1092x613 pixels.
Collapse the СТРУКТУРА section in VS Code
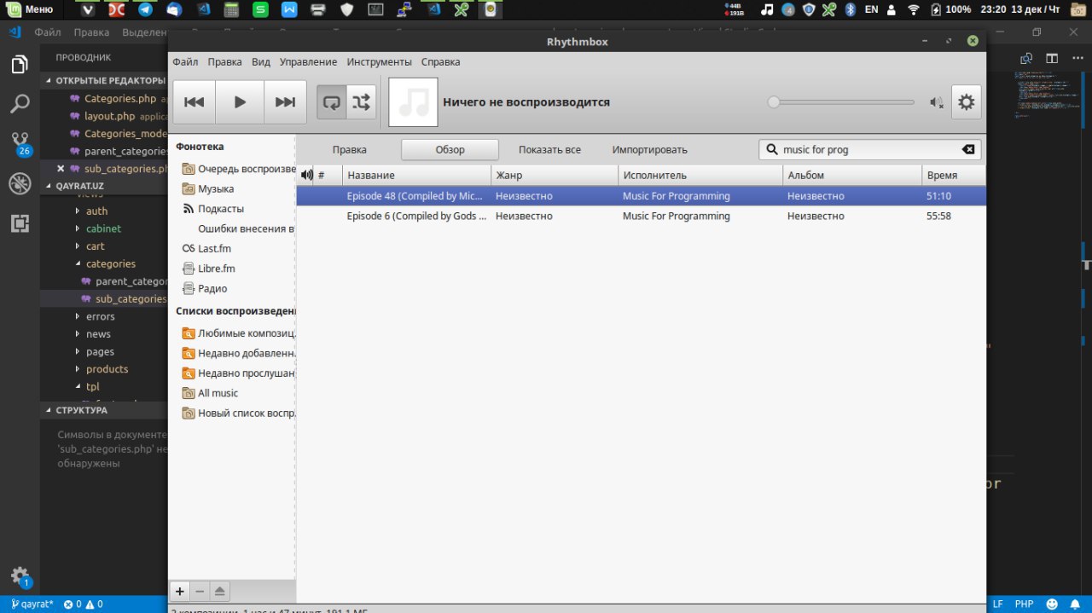pos(104,410)
